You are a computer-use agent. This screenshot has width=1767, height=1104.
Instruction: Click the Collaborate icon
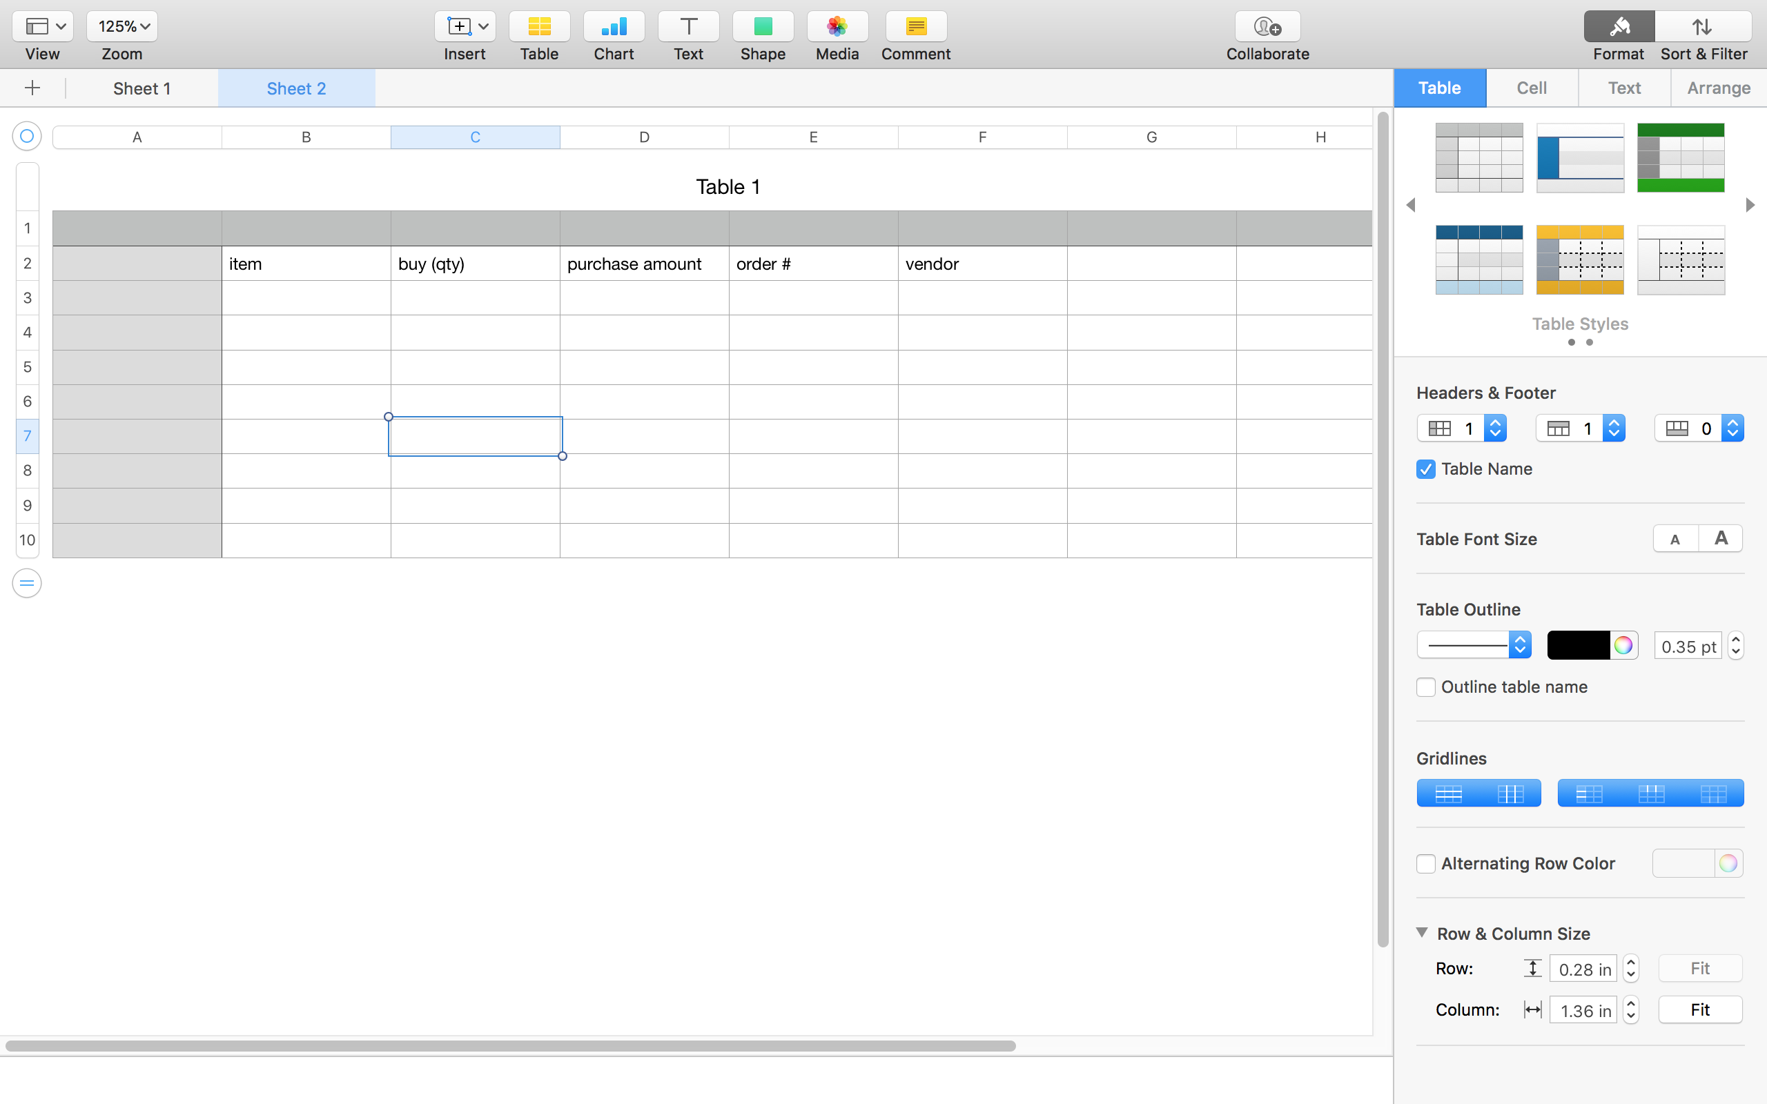[x=1267, y=27]
